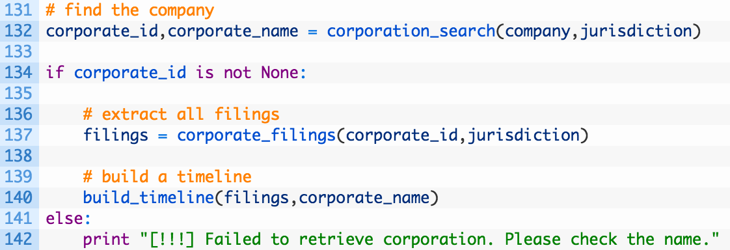Click line number 138 in the gutter
This screenshot has width=730, height=250.
coord(19,156)
